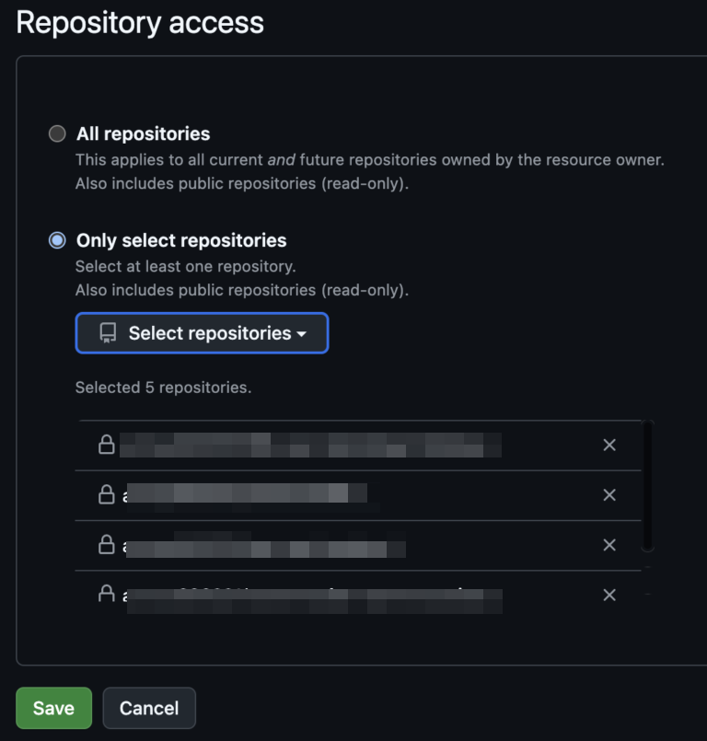Remove the fourth selected repository

pos(609,595)
